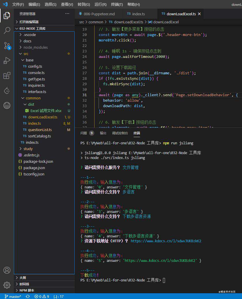Open inquirer.ts in the file tree
This screenshot has height=299, width=242.
44,86
